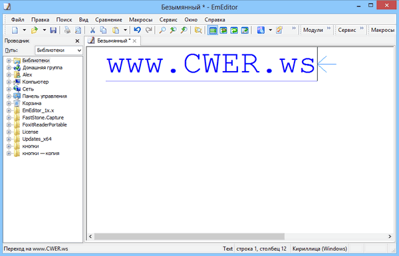
Task: Click the grayed Redo arrow icon
Action: 148,31
